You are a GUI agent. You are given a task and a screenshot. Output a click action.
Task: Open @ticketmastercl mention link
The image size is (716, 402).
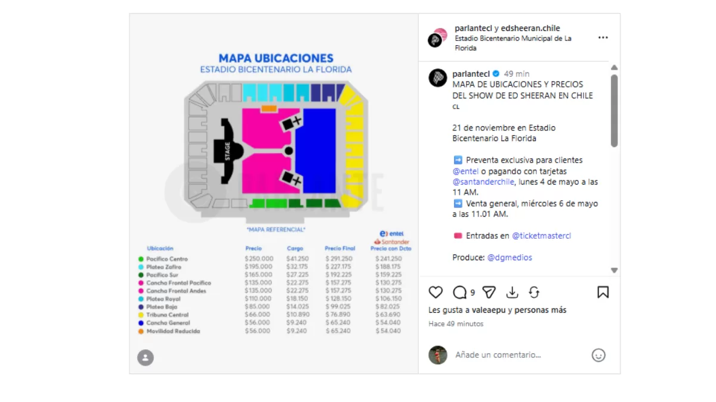[541, 236]
